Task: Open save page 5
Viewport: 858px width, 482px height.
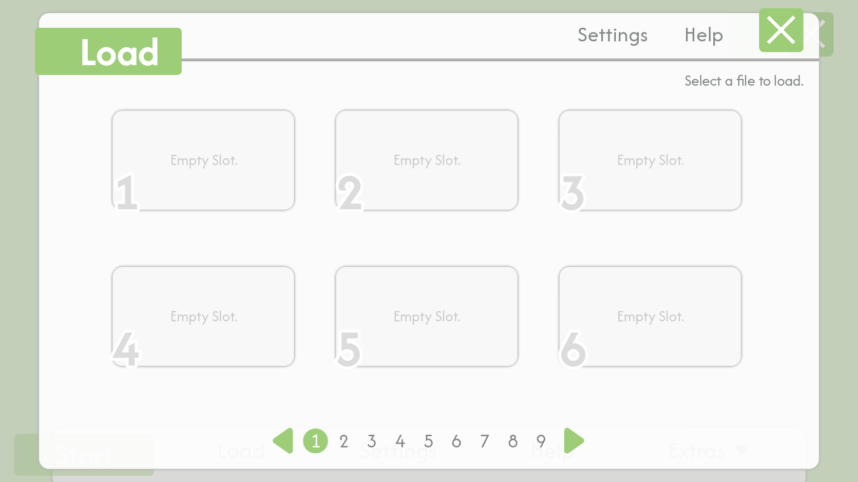Action: (x=428, y=442)
